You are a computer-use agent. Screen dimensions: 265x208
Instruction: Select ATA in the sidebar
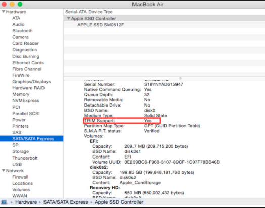(16, 18)
